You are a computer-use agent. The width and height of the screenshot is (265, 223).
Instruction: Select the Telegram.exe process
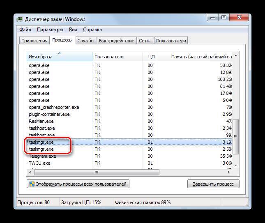pos(129,156)
